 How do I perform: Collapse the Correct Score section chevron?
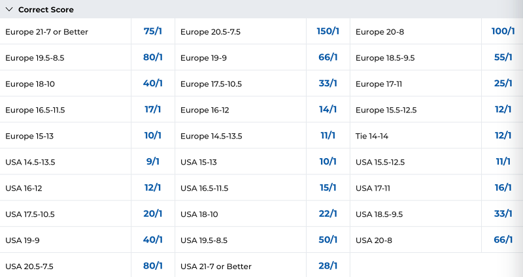point(9,9)
